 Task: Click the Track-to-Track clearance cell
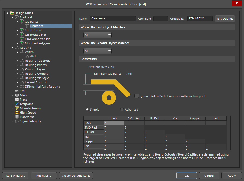[x=114, y=123]
